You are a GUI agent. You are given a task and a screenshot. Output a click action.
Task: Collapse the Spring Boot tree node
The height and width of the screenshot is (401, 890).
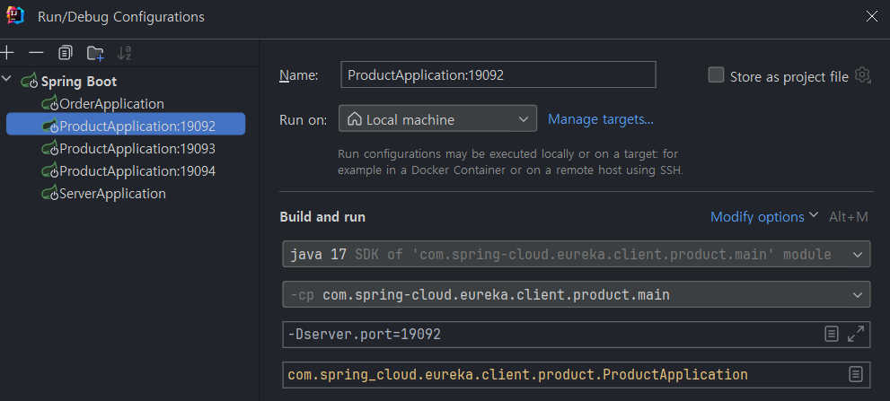click(x=7, y=80)
